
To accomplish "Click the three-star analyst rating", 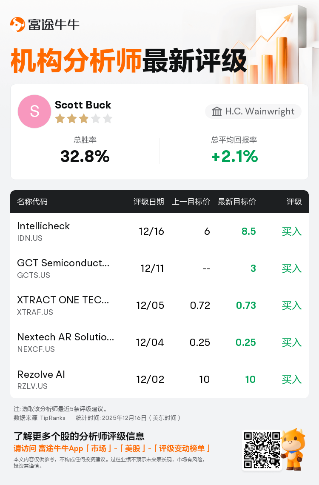I will [84, 118].
